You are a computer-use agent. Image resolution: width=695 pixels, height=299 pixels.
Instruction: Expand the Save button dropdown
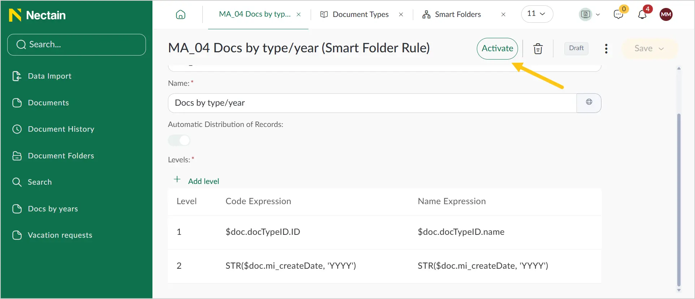pyautogui.click(x=661, y=49)
